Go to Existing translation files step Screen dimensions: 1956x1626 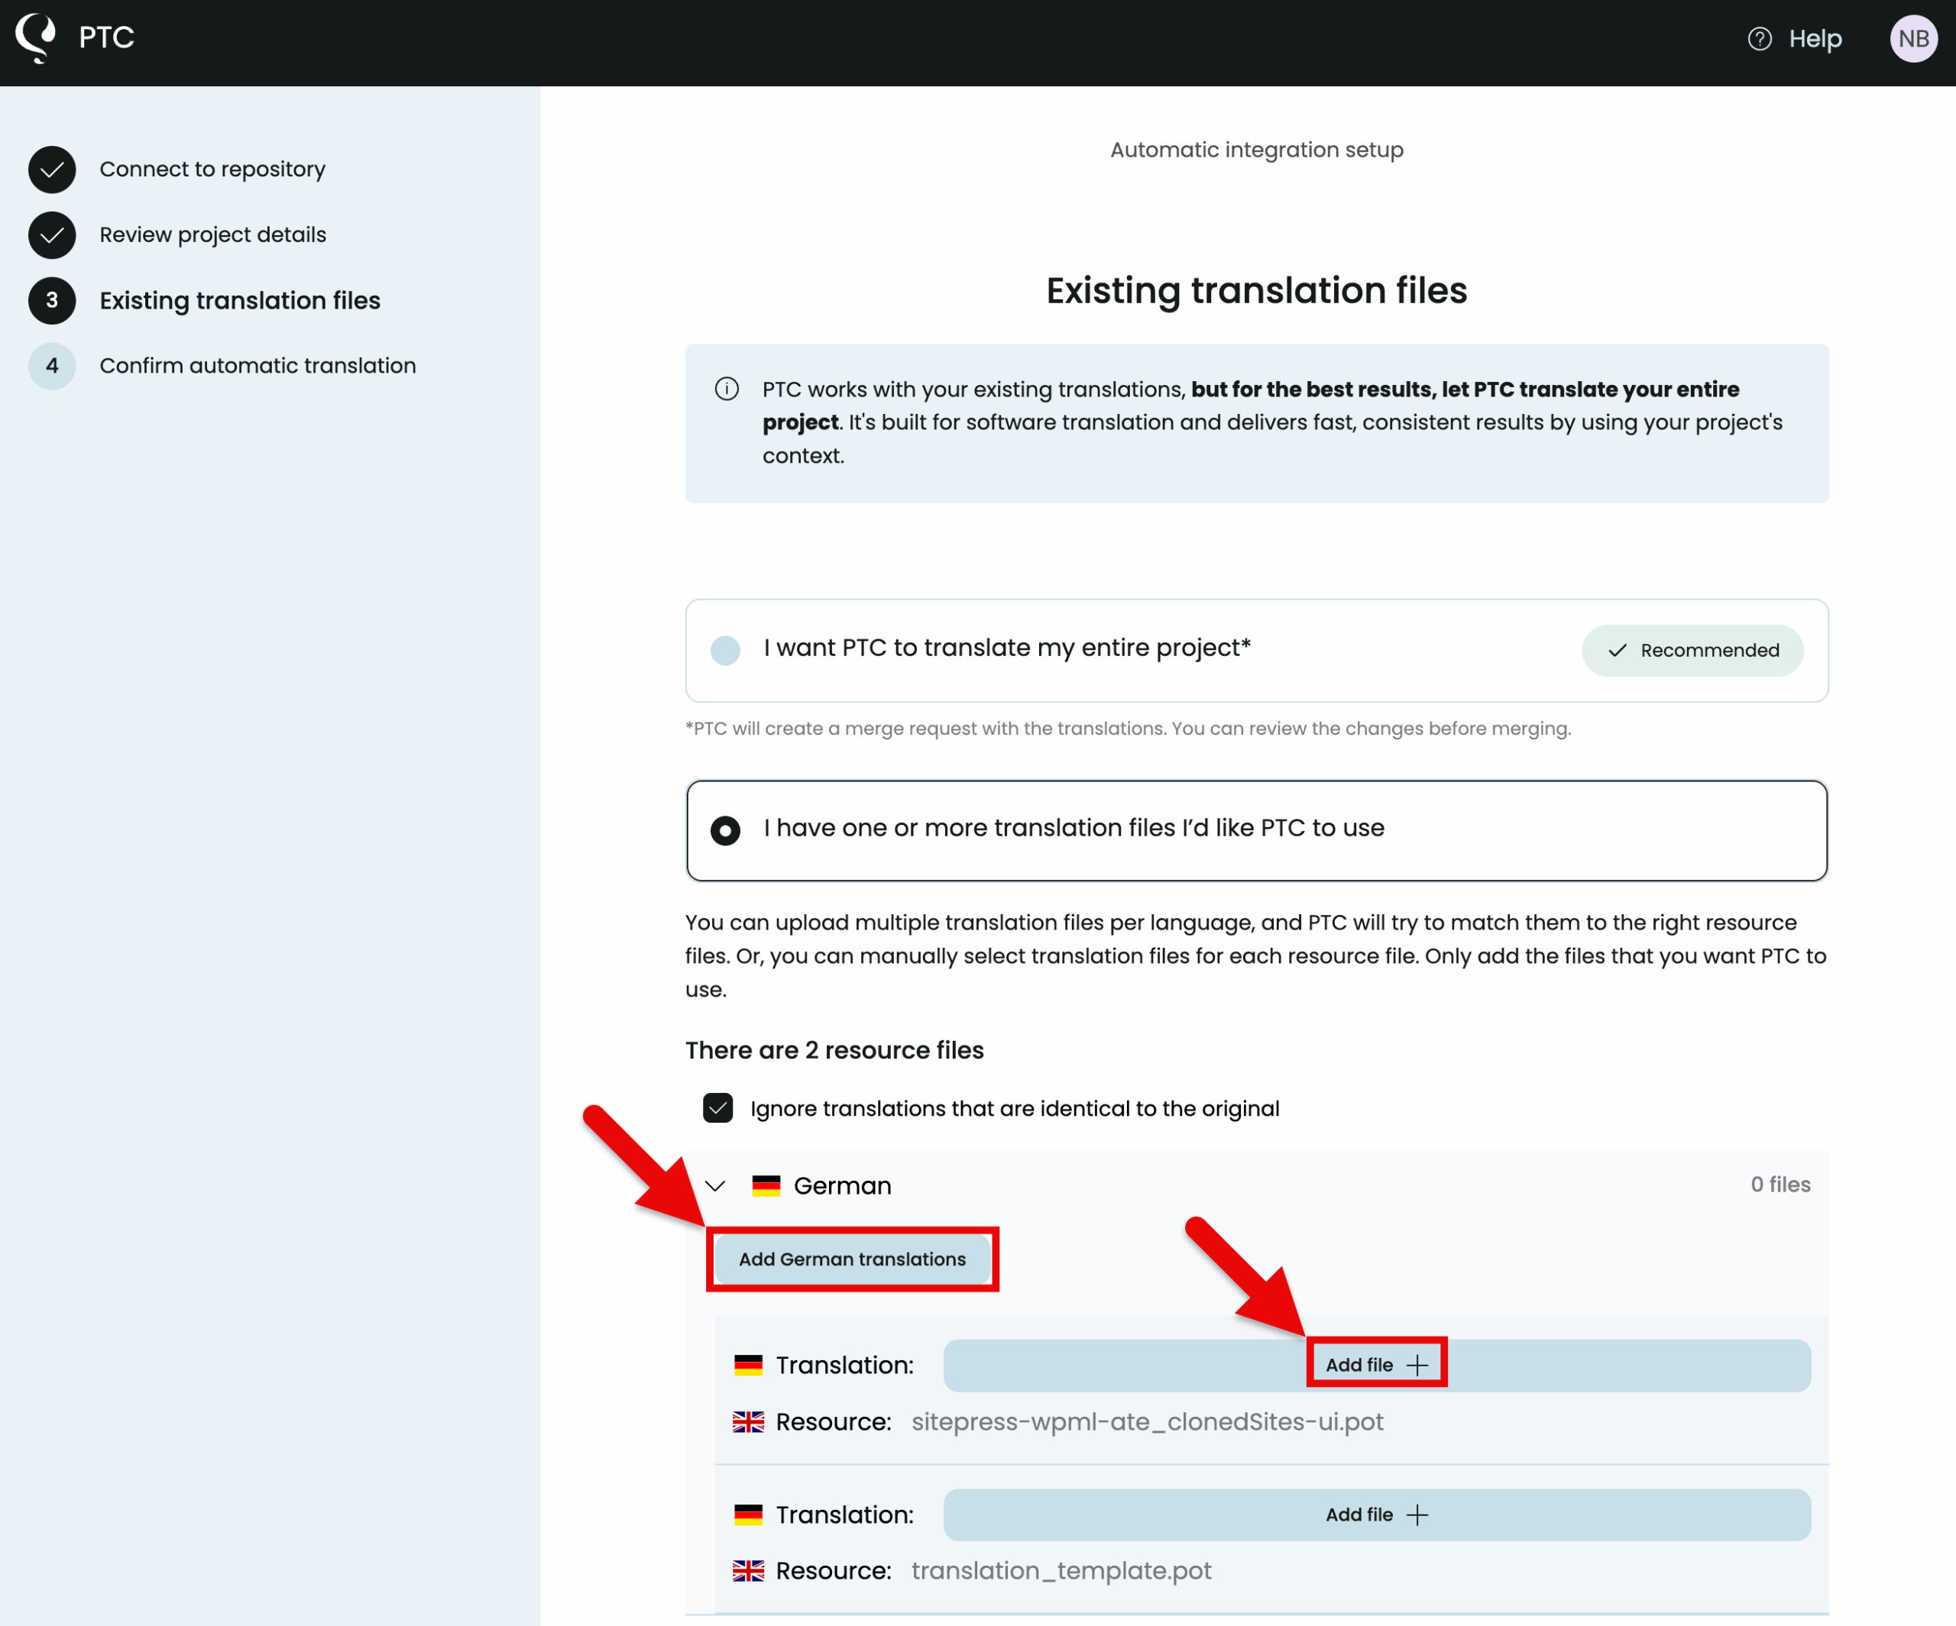click(239, 301)
